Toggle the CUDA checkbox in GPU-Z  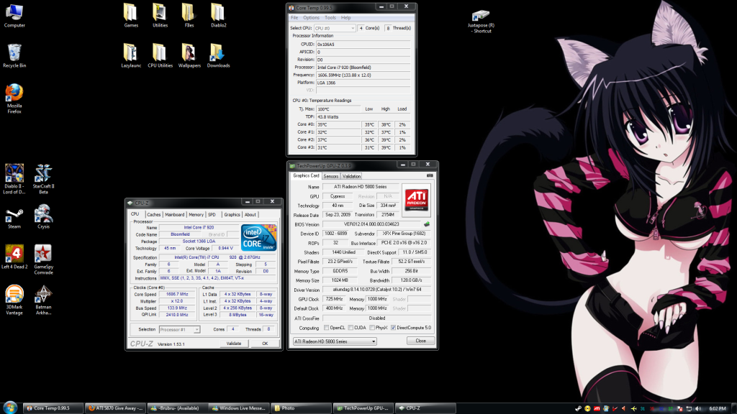tap(351, 328)
